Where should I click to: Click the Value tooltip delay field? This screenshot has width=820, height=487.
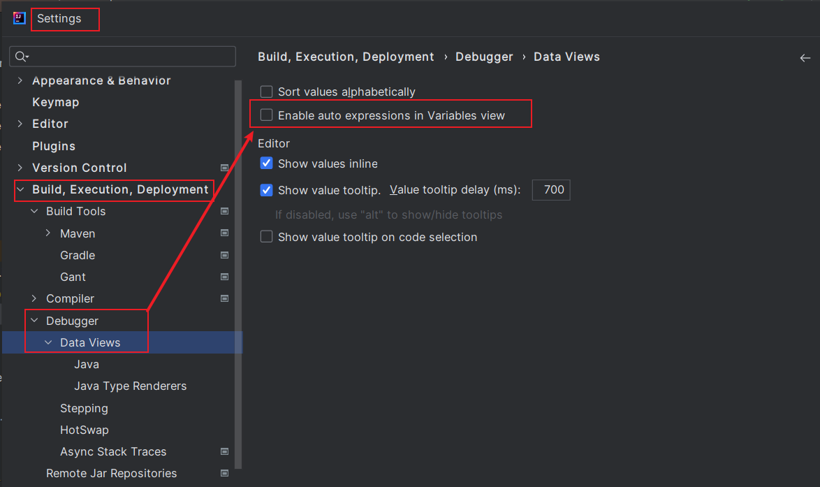(x=551, y=190)
